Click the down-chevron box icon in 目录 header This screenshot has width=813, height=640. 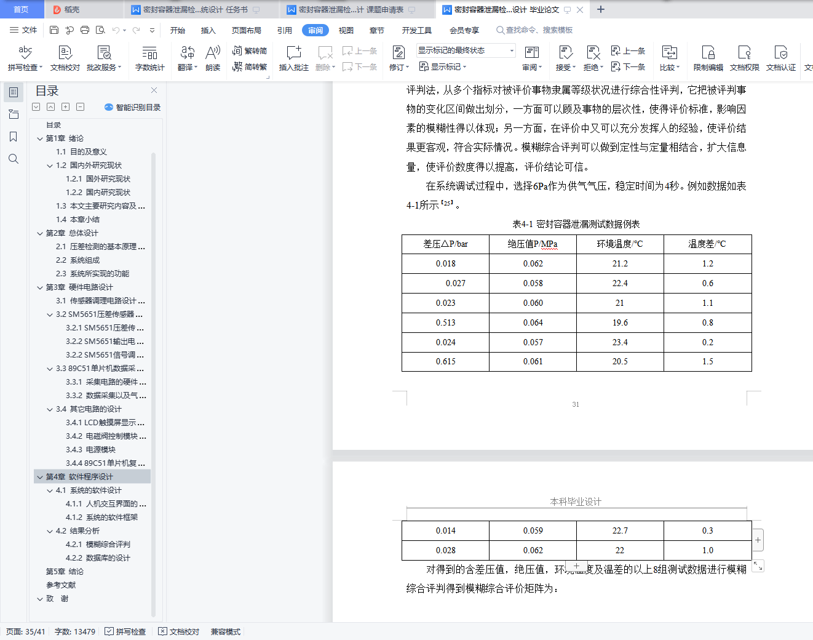pos(36,107)
